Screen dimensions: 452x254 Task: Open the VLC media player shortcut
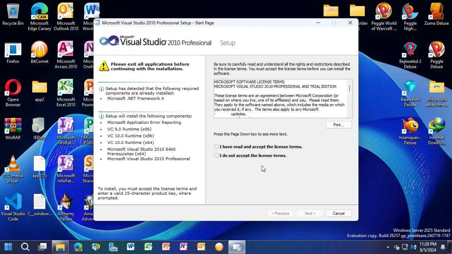click(x=13, y=169)
